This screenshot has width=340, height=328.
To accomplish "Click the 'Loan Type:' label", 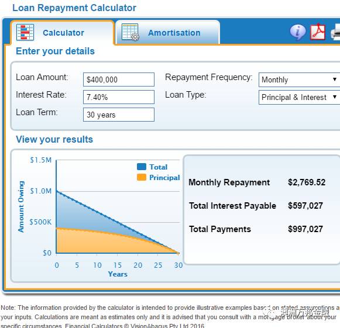I will 186,95.
